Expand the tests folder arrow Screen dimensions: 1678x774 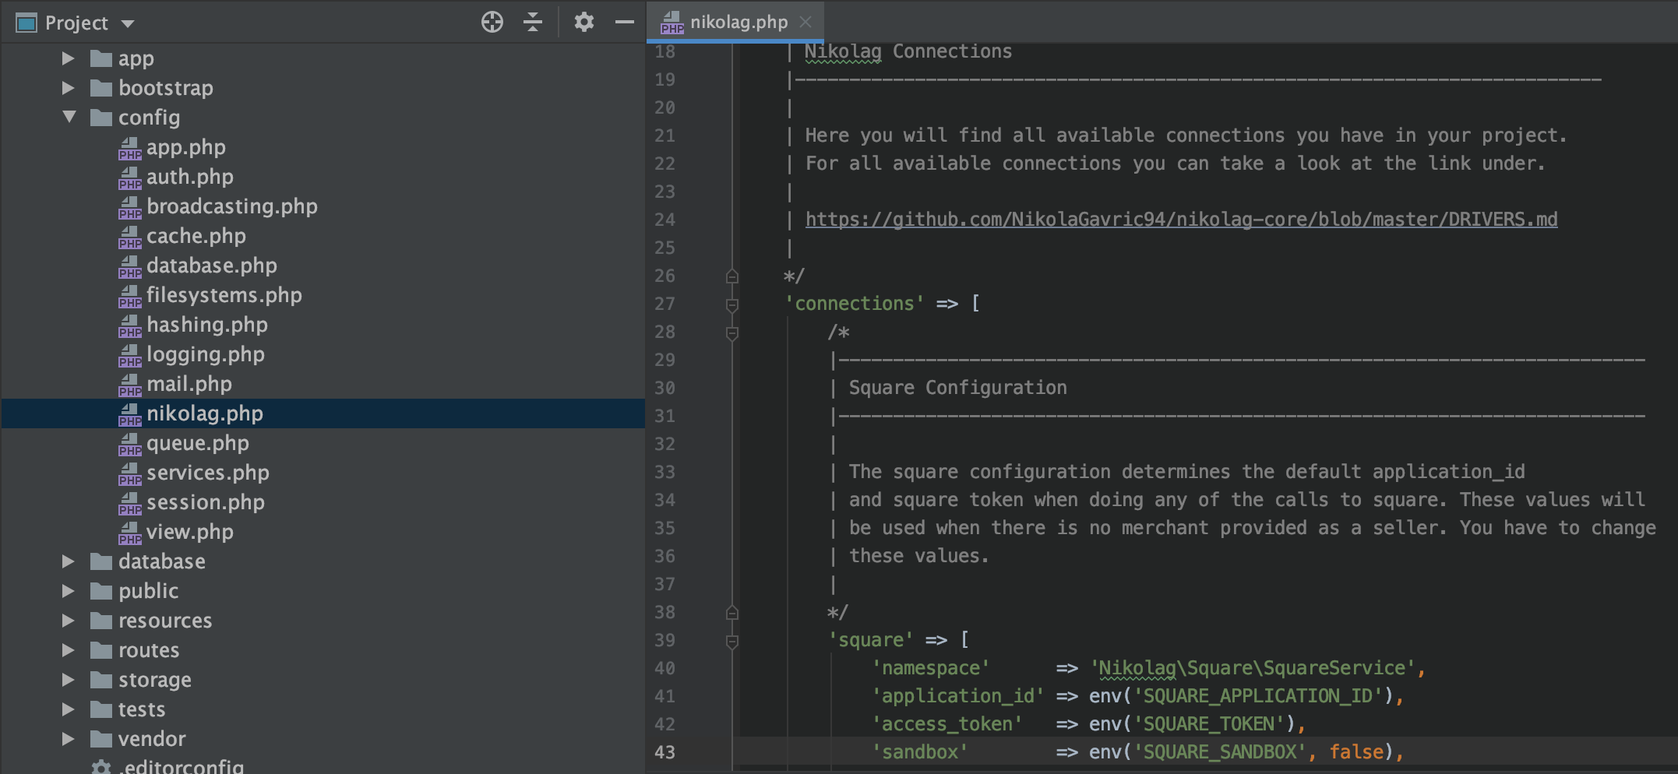(x=69, y=709)
